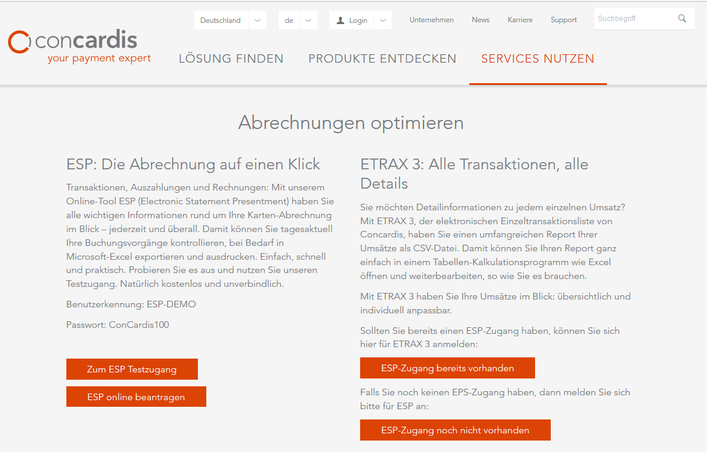707x452 pixels.
Task: Open the Produkte entdecken menu
Action: click(382, 58)
